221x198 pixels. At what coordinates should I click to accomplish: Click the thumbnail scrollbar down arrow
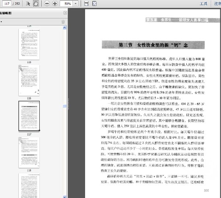64,197
